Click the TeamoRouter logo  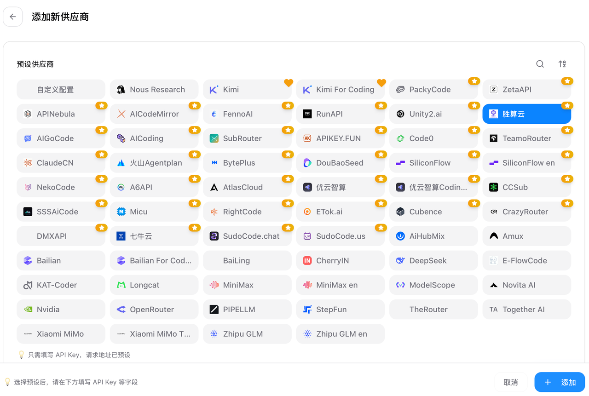[494, 138]
